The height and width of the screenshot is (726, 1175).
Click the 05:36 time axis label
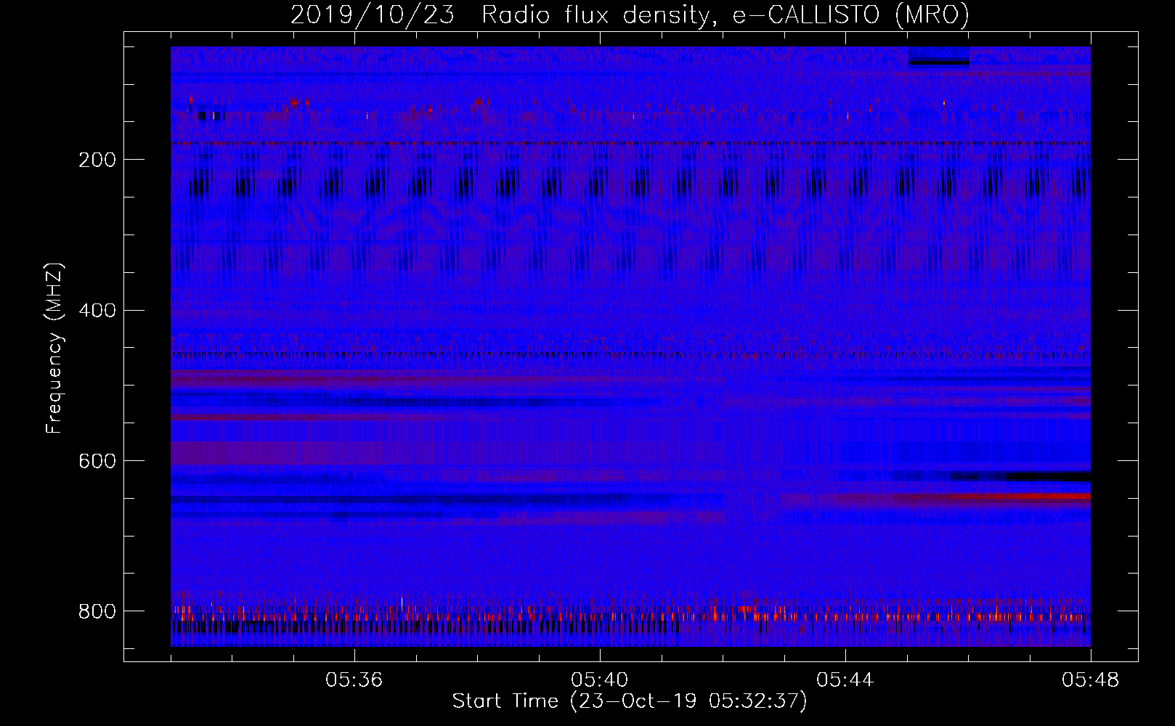pos(354,680)
